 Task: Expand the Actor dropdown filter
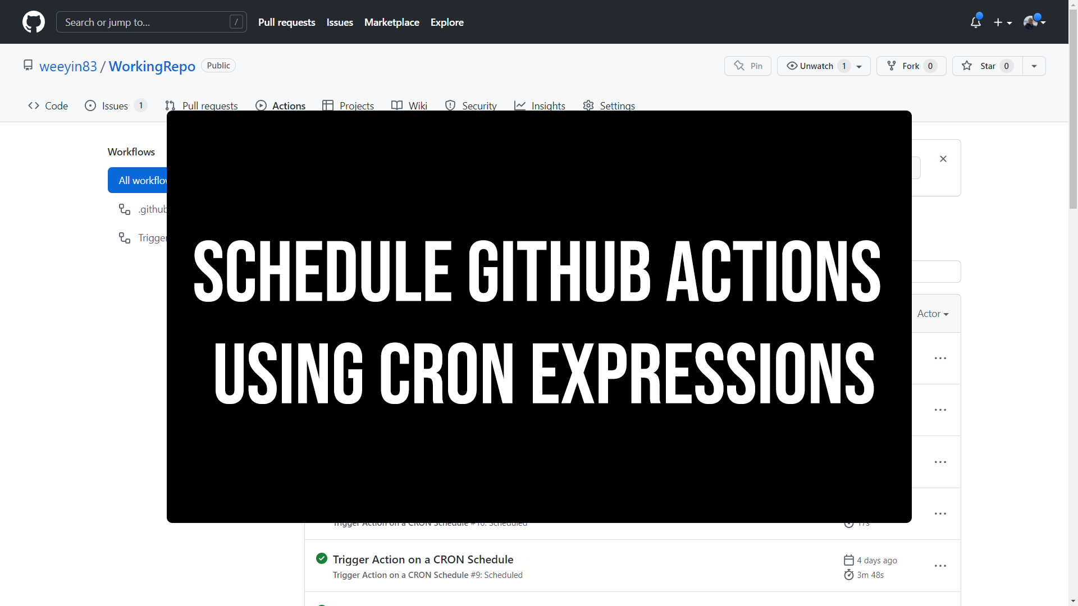click(x=931, y=313)
